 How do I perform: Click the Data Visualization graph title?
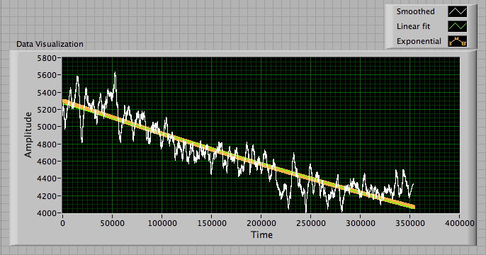coord(50,44)
